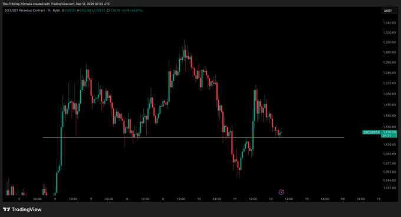
Task: Click the +0.07% change value in the legend
Action: pos(136,11)
